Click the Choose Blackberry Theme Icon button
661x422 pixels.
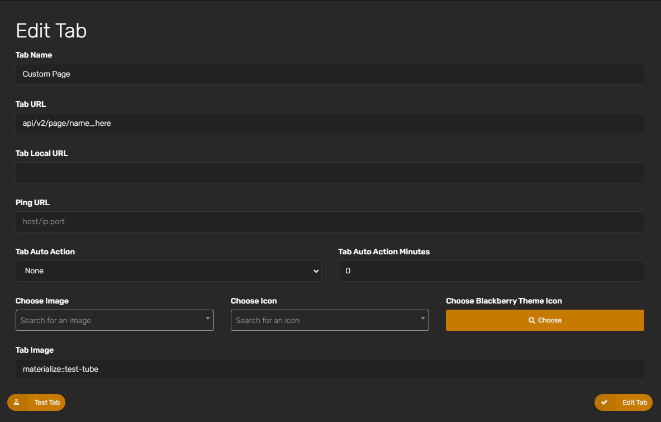[x=545, y=320]
